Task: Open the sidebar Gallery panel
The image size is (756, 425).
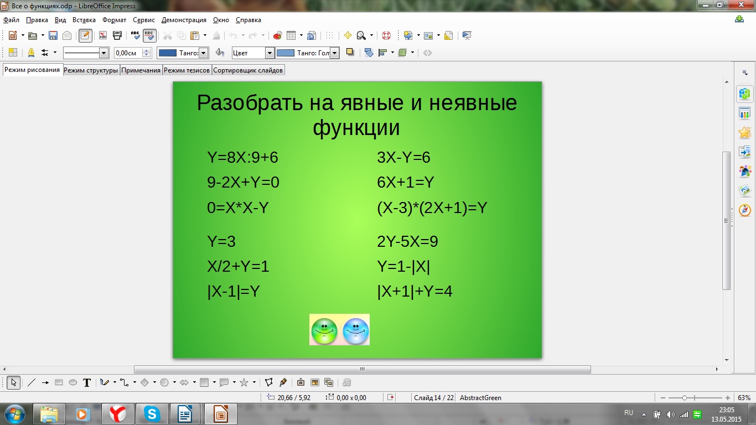Action: (745, 190)
